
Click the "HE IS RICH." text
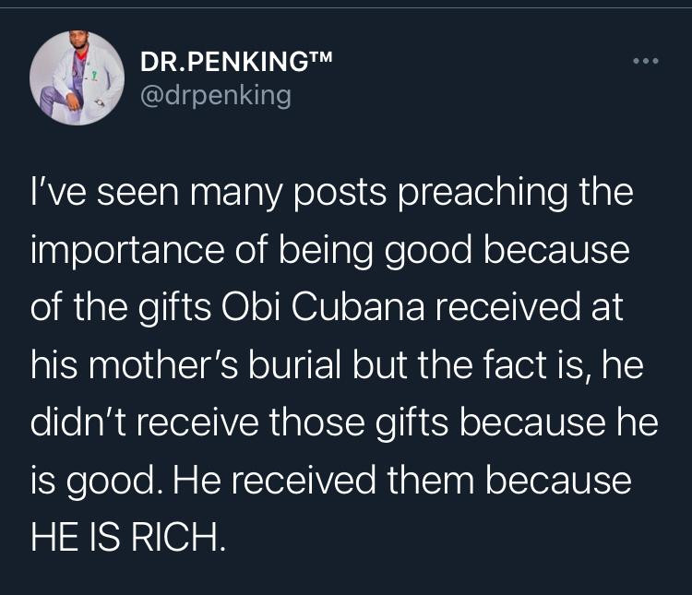tap(128, 537)
